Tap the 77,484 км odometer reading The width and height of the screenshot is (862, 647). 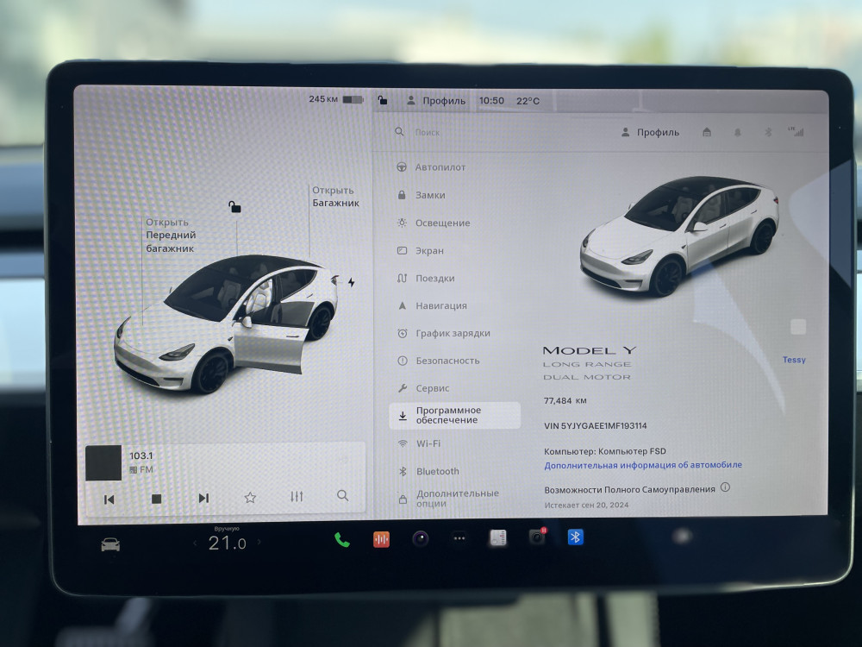point(565,400)
